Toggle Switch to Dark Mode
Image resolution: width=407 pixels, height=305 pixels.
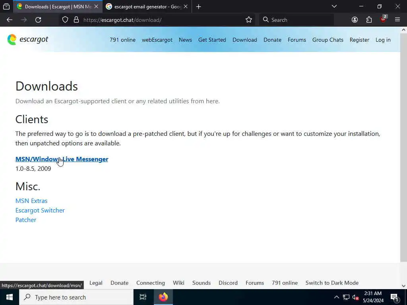[x=332, y=283]
